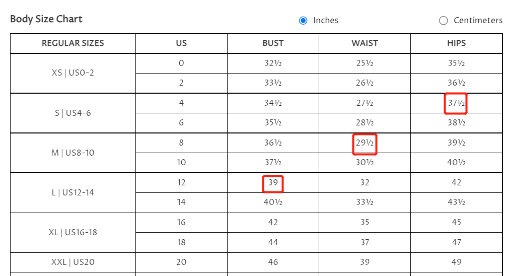This screenshot has height=276, width=505.
Task: Click the hips value 49 for US 20
Action: pyautogui.click(x=456, y=262)
